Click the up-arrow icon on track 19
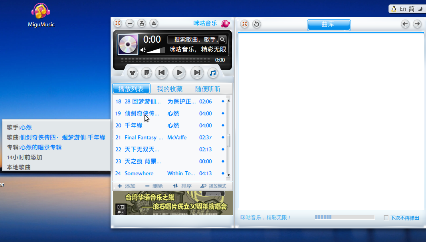Screen dimensions: 426x242 coord(223,113)
